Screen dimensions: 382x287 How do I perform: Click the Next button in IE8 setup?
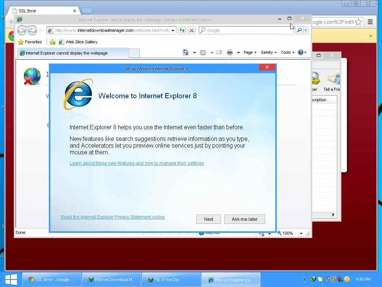click(x=208, y=219)
